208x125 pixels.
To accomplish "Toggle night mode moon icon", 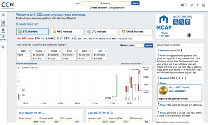I will click(x=3, y=46).
